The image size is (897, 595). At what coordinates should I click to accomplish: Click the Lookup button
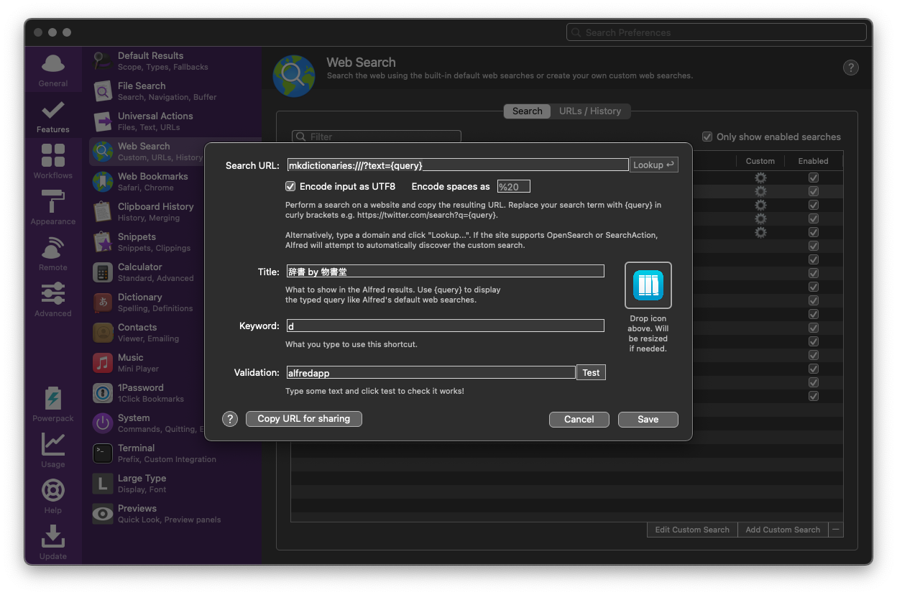(x=654, y=165)
